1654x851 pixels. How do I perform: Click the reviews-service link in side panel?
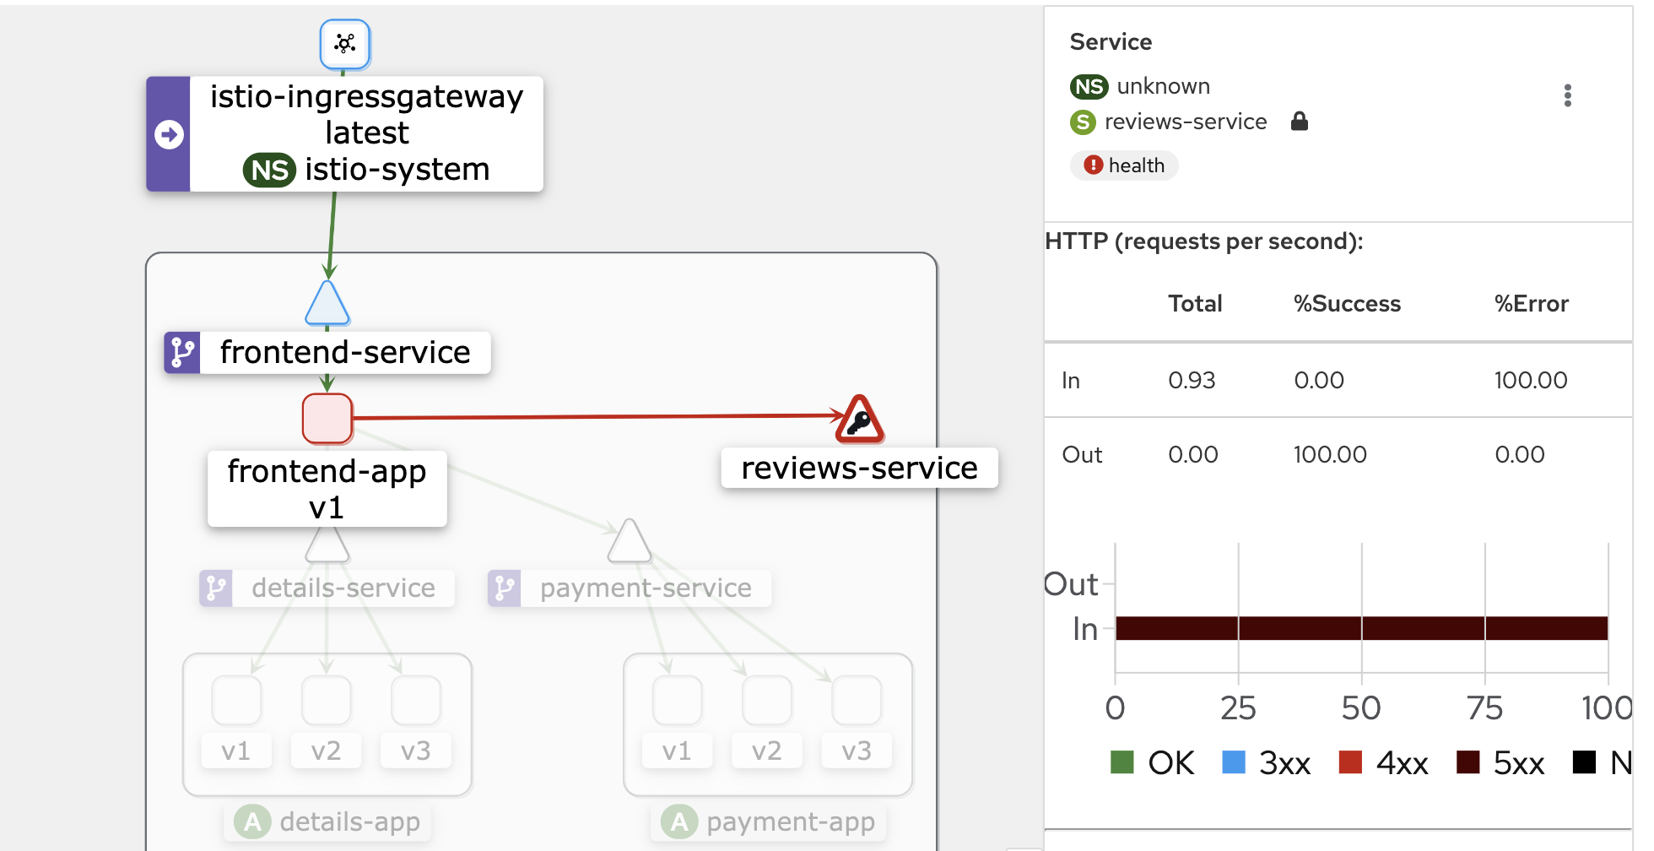click(1186, 122)
